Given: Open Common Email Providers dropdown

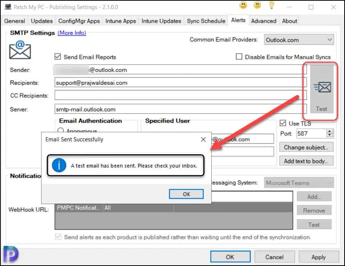Looking at the screenshot, I should click(299, 40).
